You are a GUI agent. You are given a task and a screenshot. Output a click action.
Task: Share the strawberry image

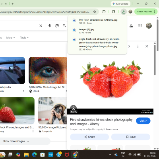89,137
